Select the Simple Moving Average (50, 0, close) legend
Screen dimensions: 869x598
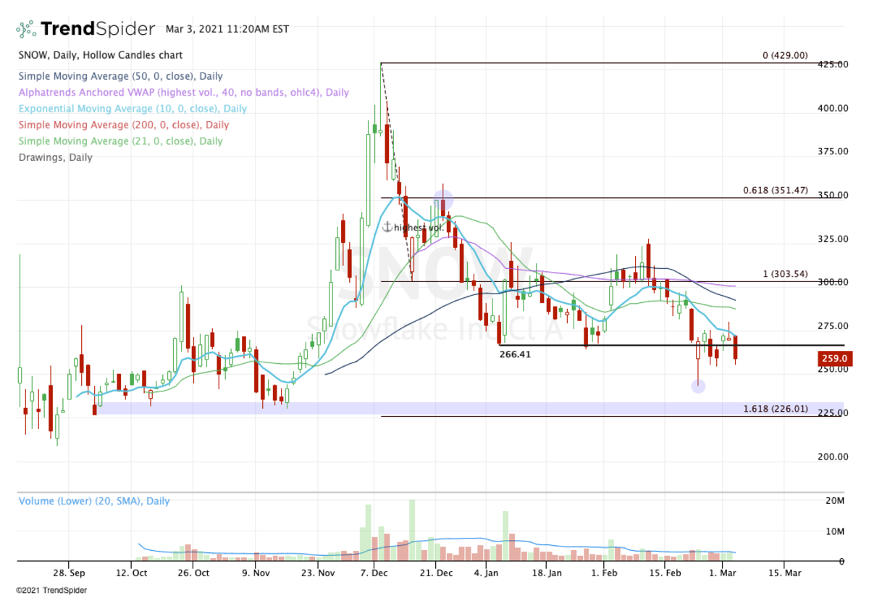pyautogui.click(x=121, y=76)
